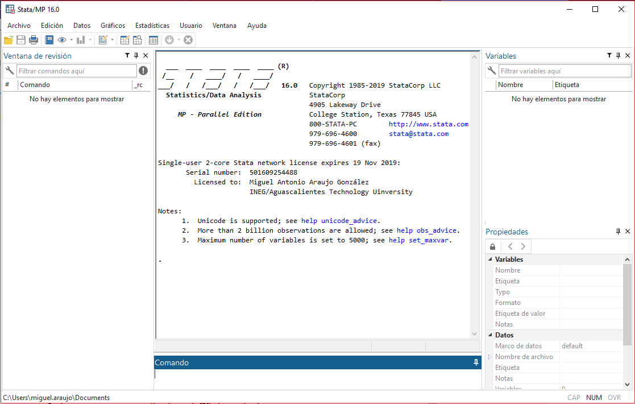This screenshot has height=404, width=635.
Task: Click the Results window scroll down arrow
Action: (474, 334)
